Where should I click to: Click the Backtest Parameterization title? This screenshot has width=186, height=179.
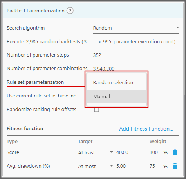pos(36,11)
